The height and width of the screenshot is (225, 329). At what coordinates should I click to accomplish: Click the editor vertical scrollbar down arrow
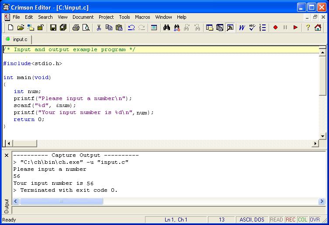click(x=323, y=136)
